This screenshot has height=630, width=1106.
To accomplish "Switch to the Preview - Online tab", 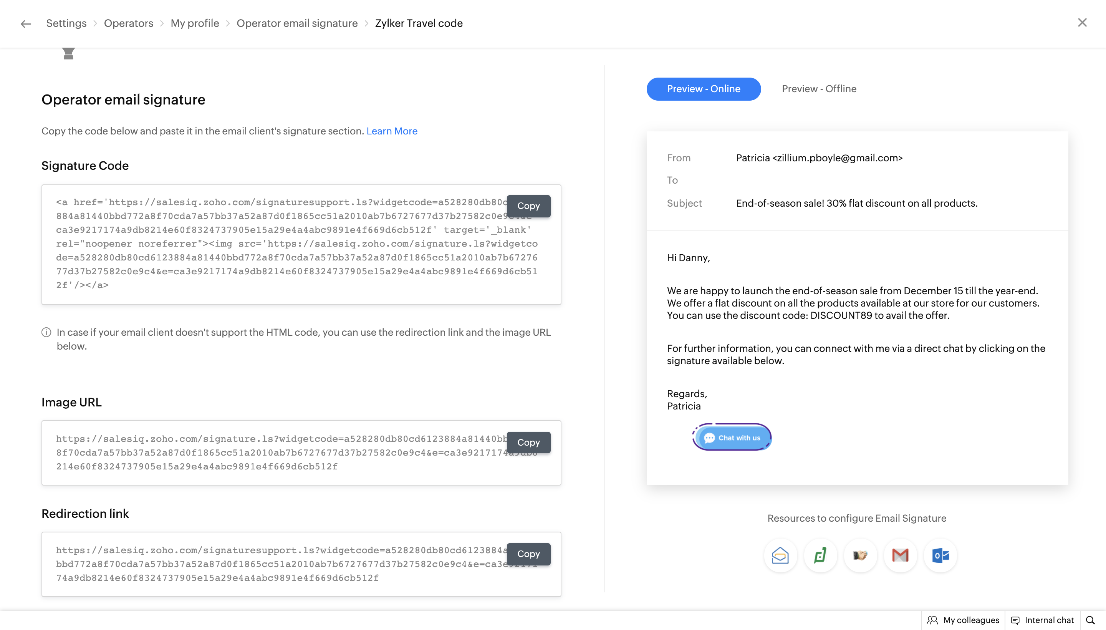I will tap(703, 89).
